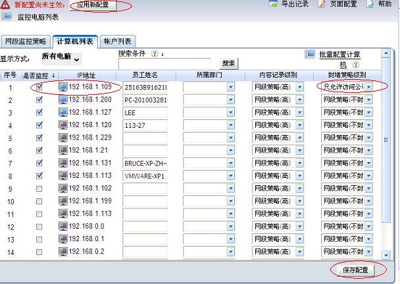Switch to 网段监控策略 tab
The width and height of the screenshot is (400, 284).
(26, 42)
